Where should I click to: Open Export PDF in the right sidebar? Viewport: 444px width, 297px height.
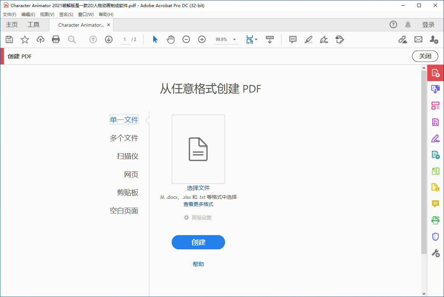(435, 155)
